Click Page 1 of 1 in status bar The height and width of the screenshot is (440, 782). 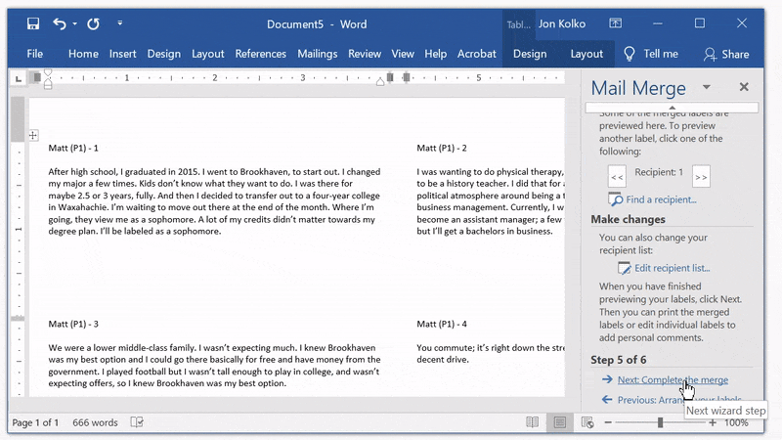click(35, 422)
